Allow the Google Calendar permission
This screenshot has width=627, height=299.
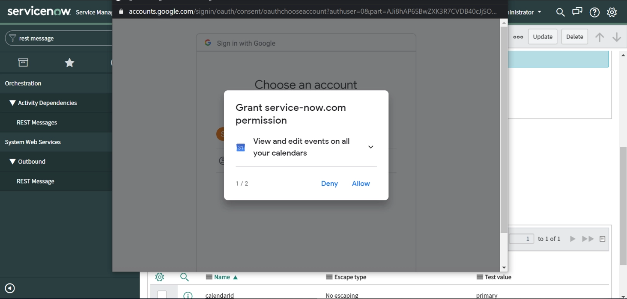361,184
